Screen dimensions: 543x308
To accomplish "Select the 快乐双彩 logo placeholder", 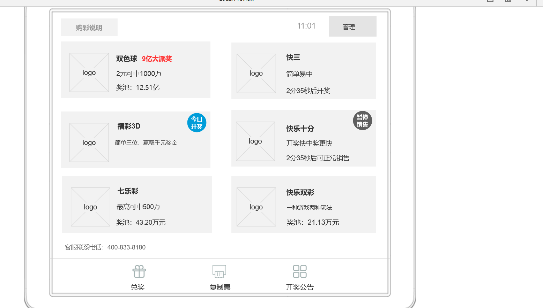I will 256,207.
